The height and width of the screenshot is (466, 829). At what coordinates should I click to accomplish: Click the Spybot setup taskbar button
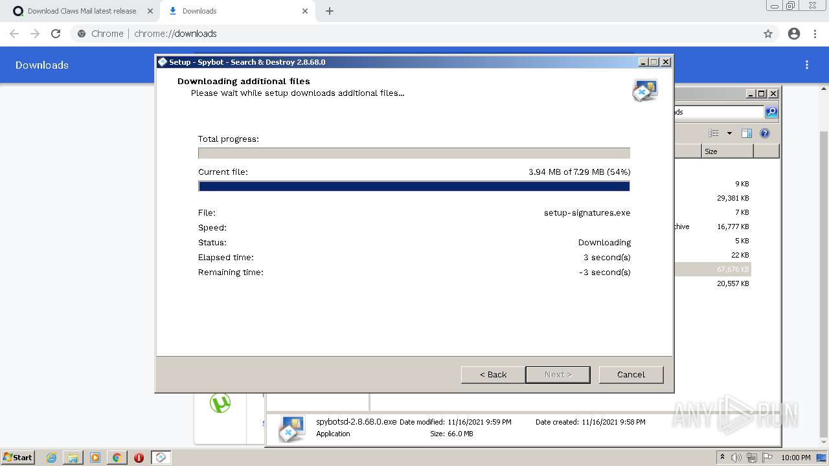point(161,458)
